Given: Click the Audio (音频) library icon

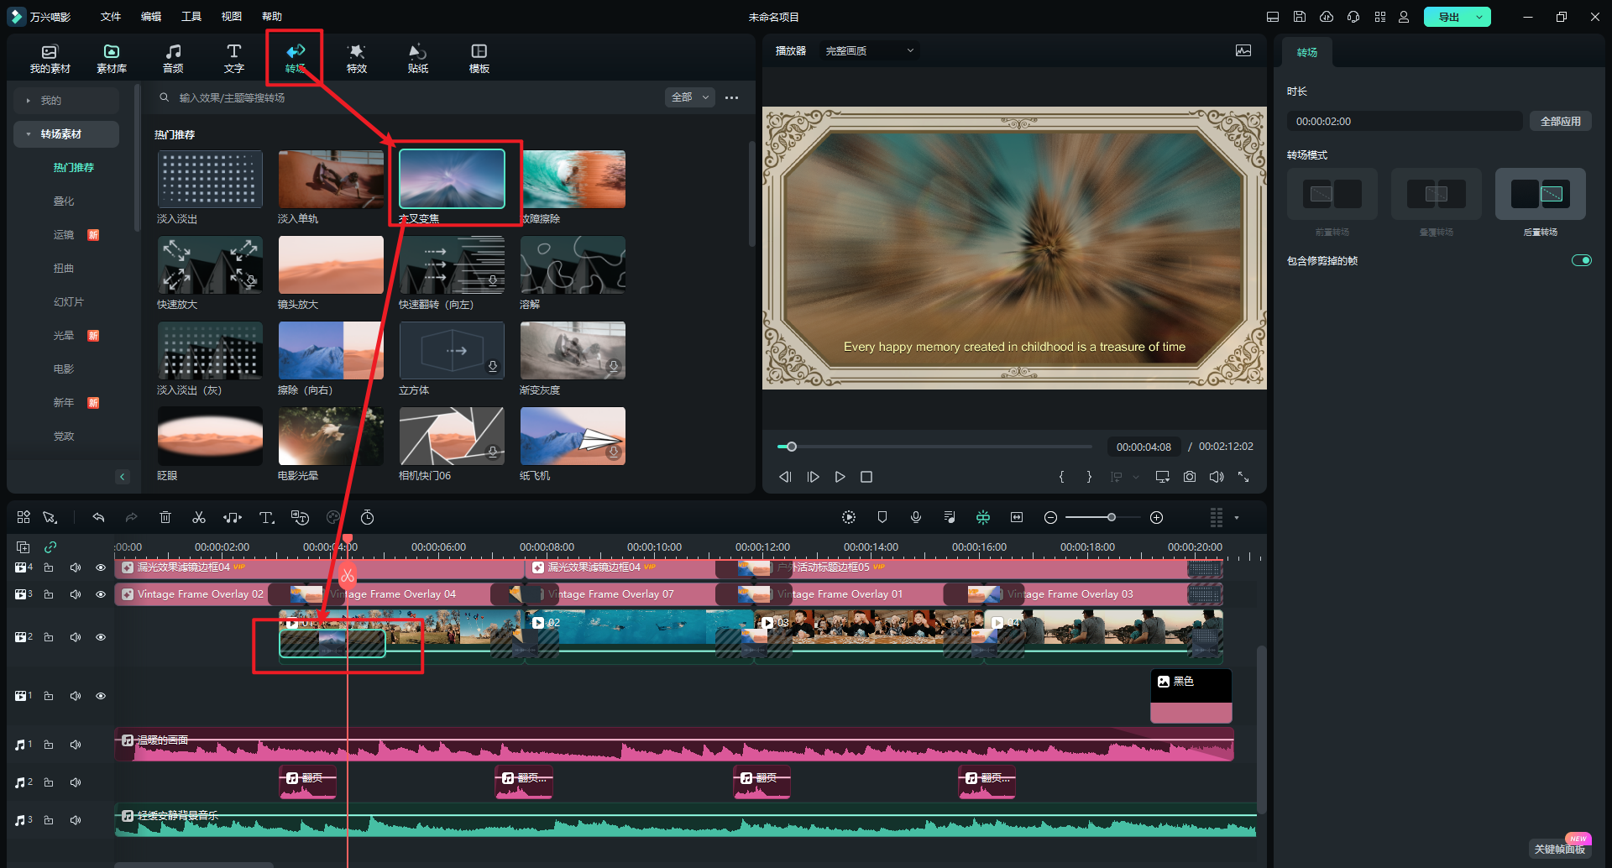Looking at the screenshot, I should (173, 58).
